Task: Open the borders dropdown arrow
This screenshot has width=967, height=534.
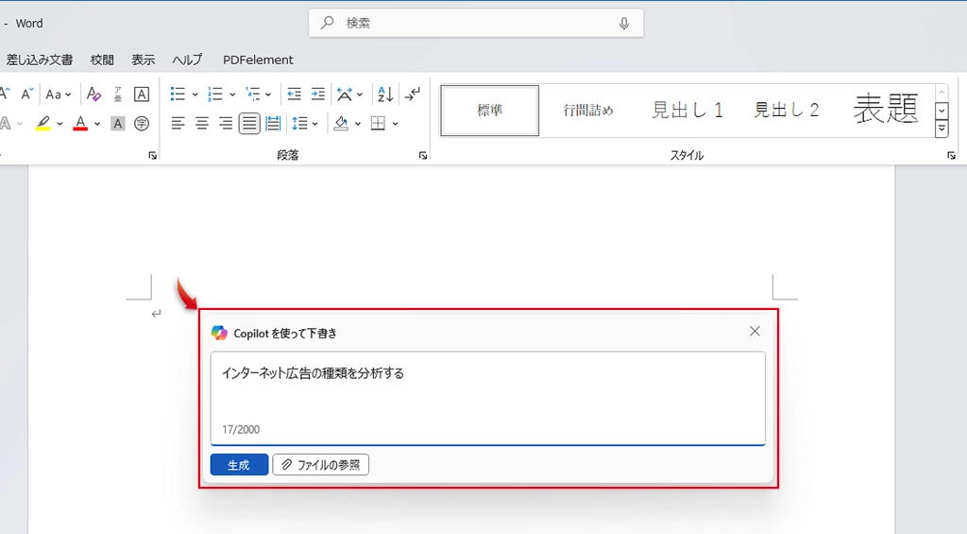Action: (396, 124)
